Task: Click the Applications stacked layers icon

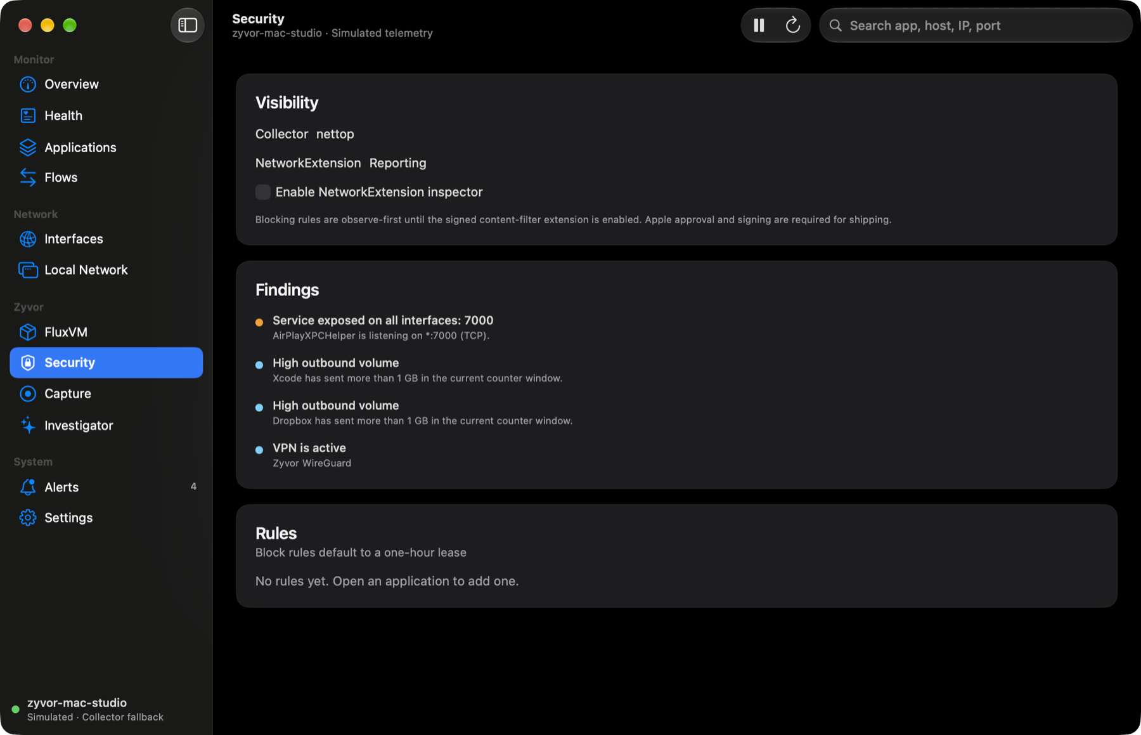Action: pyautogui.click(x=28, y=147)
